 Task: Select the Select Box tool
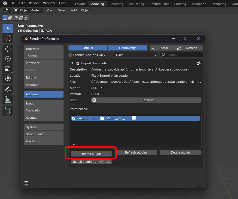click(x=8, y=28)
